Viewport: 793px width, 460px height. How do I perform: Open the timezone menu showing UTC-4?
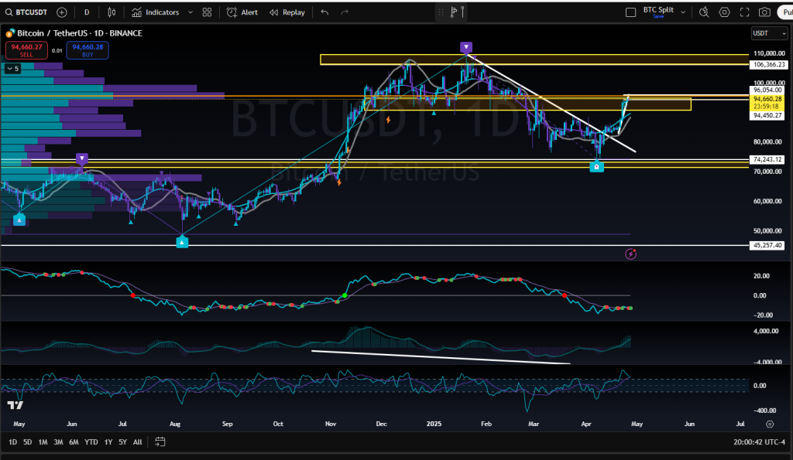759,442
